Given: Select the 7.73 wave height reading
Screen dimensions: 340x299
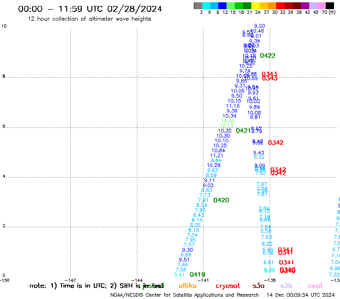Looking at the screenshot, I should (x=205, y=195).
